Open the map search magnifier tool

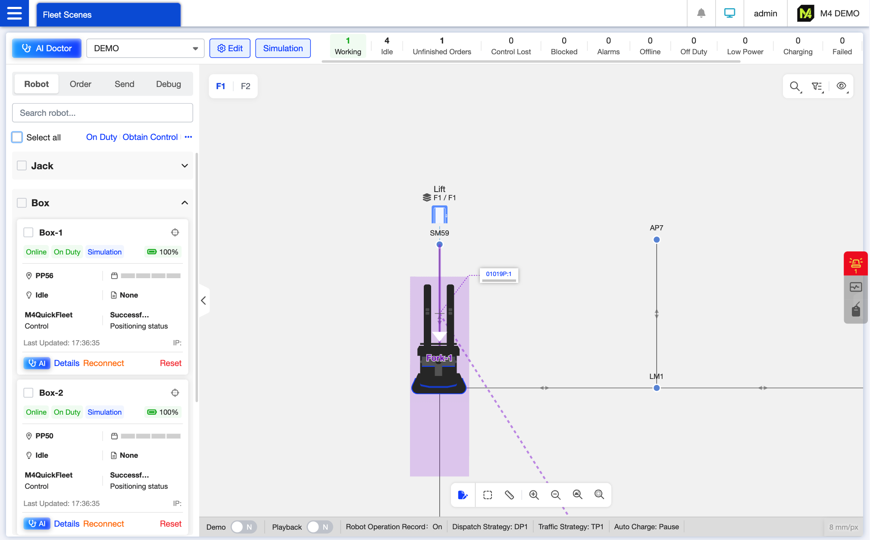click(795, 86)
